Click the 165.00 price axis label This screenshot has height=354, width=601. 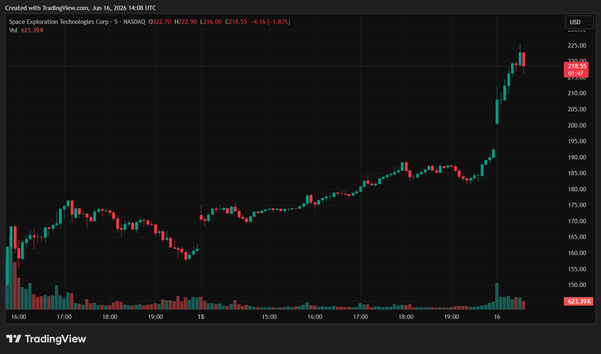(577, 237)
